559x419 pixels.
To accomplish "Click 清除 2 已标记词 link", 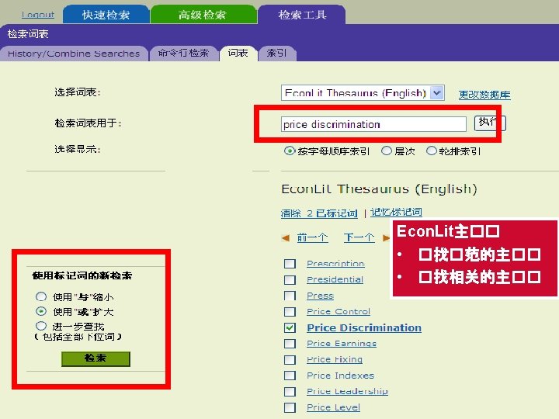I will (319, 213).
